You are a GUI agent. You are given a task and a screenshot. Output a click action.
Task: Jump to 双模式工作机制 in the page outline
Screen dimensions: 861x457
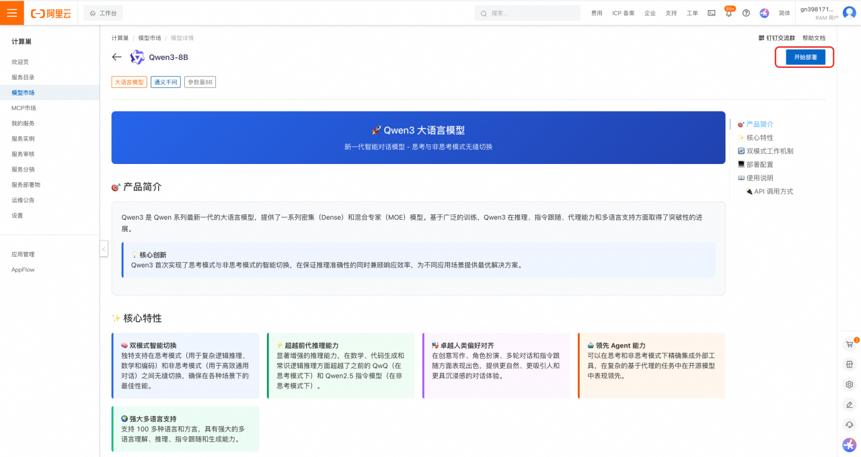pyautogui.click(x=765, y=151)
